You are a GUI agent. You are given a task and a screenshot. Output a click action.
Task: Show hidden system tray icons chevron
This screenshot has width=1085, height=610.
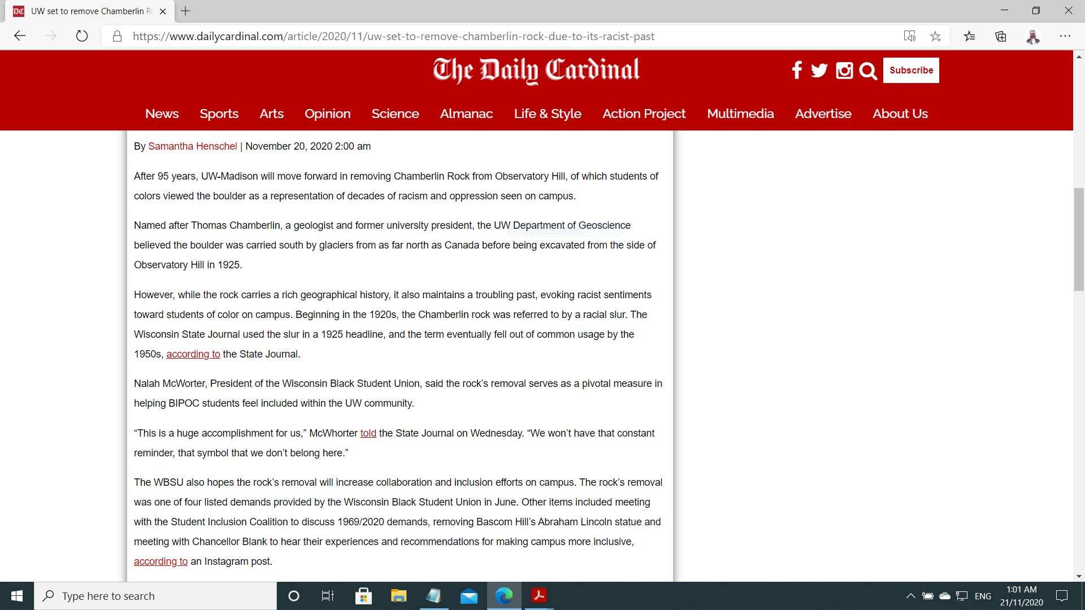[x=910, y=596]
